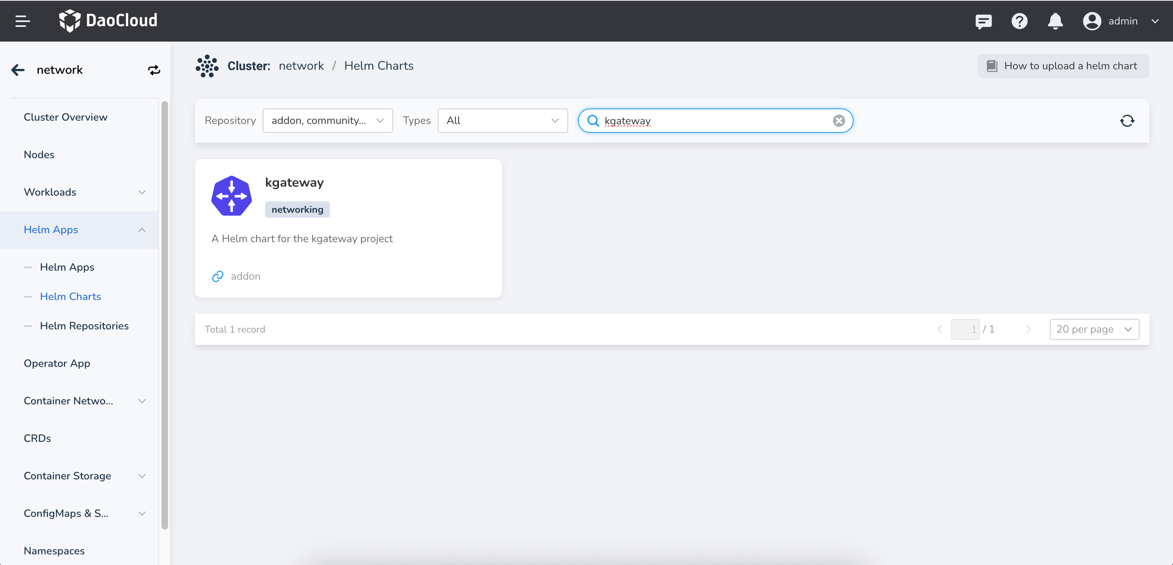The width and height of the screenshot is (1173, 565).
Task: Click the page number input field
Action: click(965, 329)
